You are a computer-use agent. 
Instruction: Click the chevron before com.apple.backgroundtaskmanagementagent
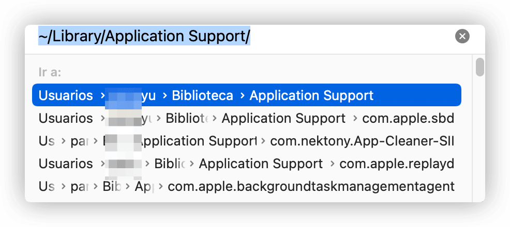pyautogui.click(x=161, y=186)
